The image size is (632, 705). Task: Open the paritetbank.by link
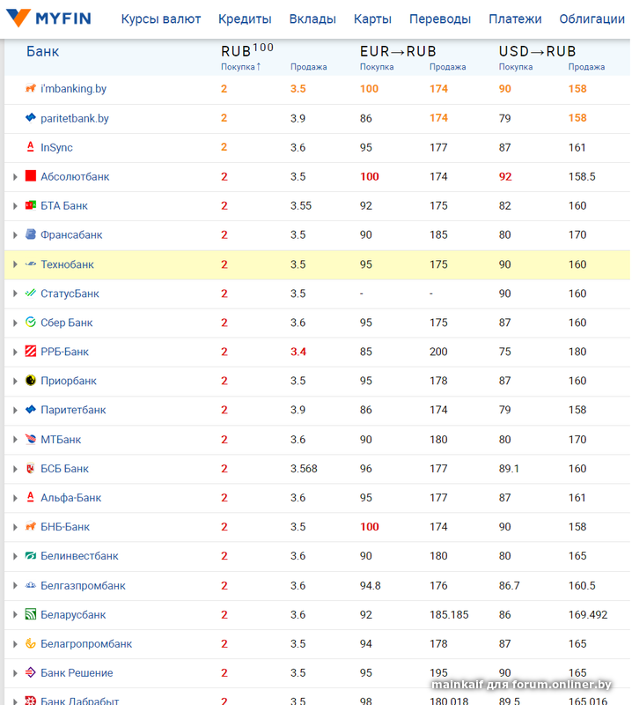tap(75, 118)
